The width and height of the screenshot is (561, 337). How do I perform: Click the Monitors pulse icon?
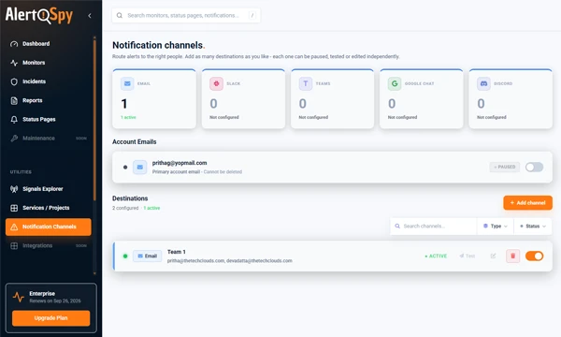point(14,63)
